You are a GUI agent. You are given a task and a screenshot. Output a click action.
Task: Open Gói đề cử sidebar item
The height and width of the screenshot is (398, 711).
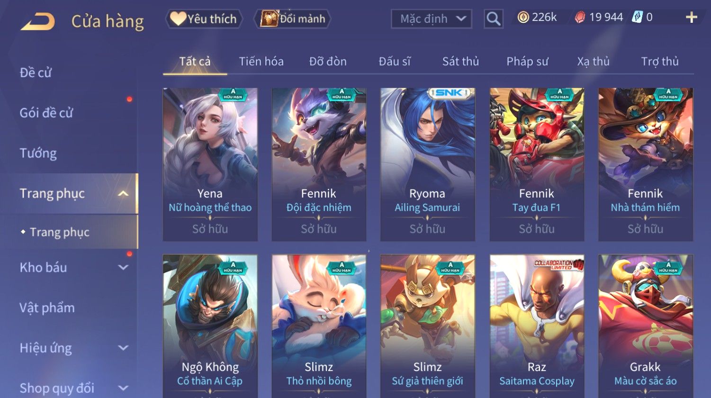[46, 113]
